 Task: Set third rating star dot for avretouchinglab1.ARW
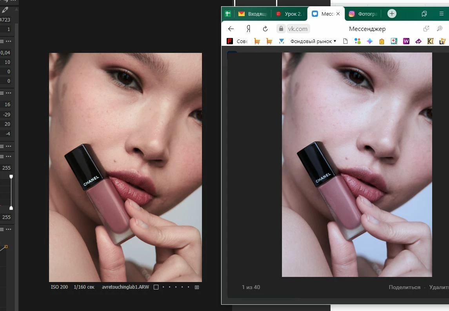(x=176, y=287)
